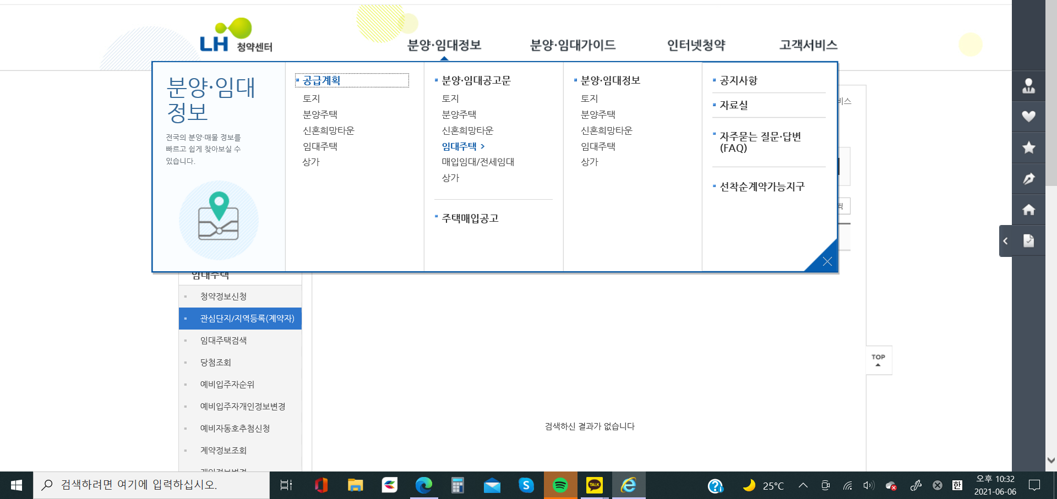
Task: Open 고객서비스 main menu
Action: pos(808,45)
